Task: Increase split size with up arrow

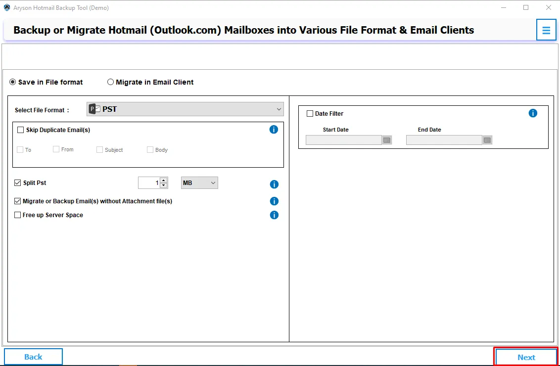Action: (164, 181)
